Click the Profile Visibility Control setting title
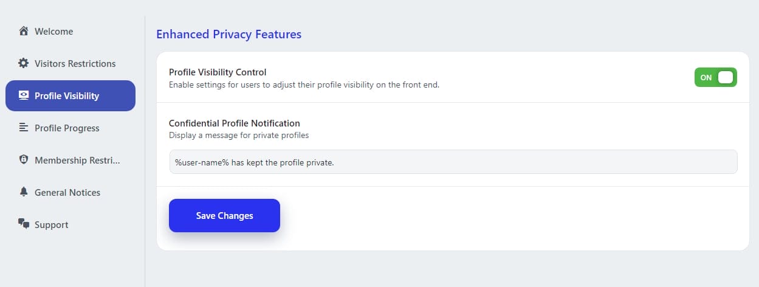Image resolution: width=759 pixels, height=287 pixels. (x=218, y=72)
